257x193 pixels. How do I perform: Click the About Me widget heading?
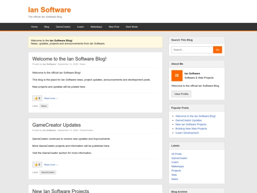(x=177, y=64)
